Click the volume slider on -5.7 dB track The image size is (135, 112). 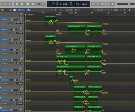(14, 29)
